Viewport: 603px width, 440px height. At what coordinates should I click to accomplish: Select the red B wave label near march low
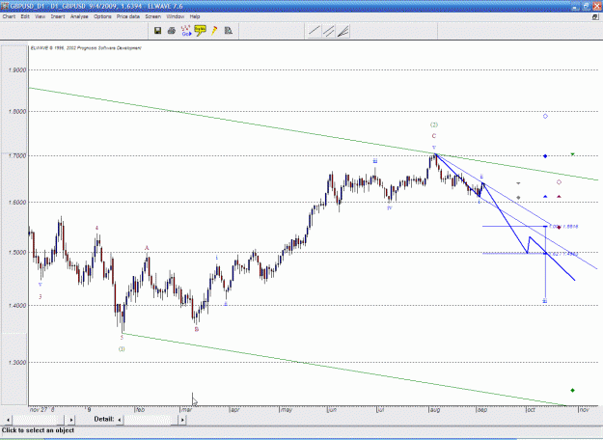197,329
